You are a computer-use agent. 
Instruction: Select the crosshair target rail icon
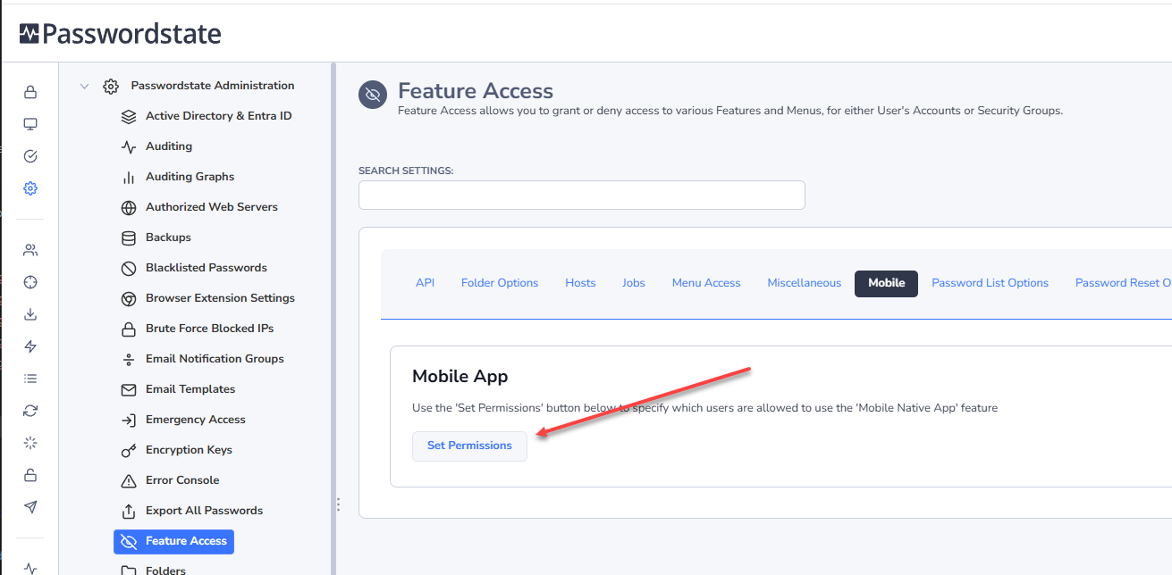point(30,282)
